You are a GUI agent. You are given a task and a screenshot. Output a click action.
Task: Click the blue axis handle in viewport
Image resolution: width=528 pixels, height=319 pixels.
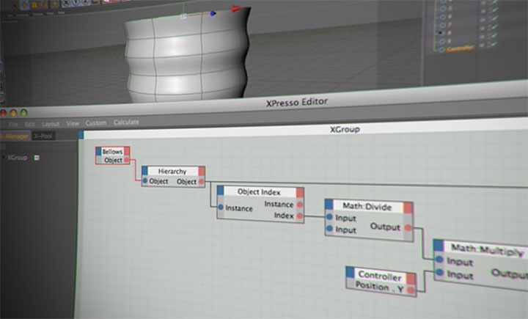213,14
